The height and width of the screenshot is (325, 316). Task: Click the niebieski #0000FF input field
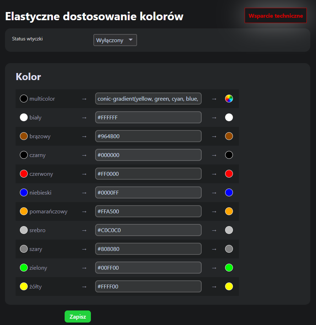coord(148,192)
